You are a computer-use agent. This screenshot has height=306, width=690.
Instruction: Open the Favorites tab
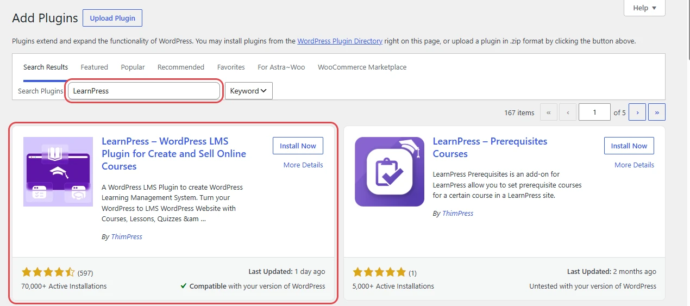[x=231, y=67]
